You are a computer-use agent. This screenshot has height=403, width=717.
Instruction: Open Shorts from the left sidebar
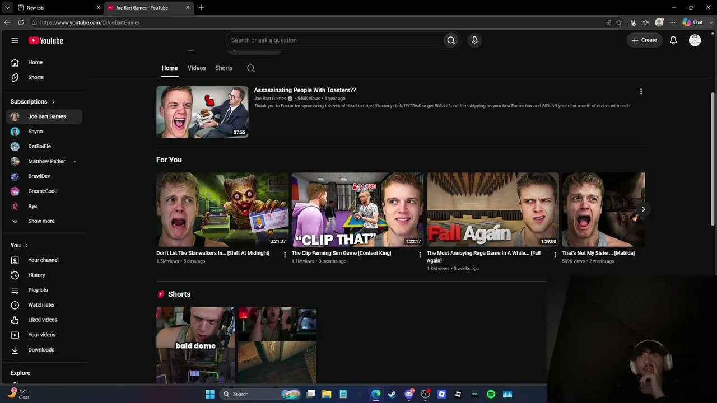[44, 77]
